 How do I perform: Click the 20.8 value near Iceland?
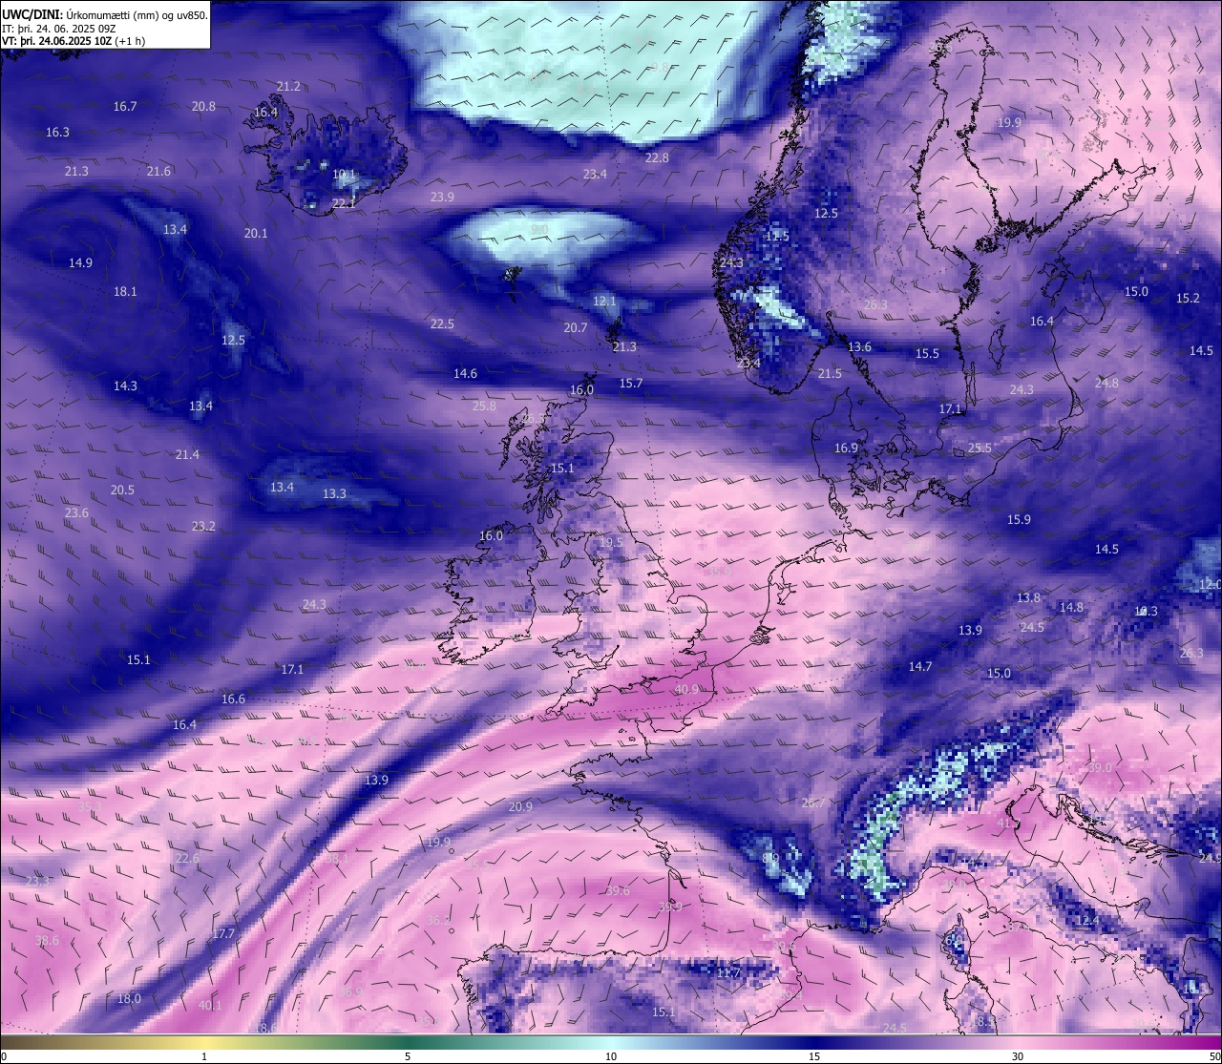[x=203, y=106]
